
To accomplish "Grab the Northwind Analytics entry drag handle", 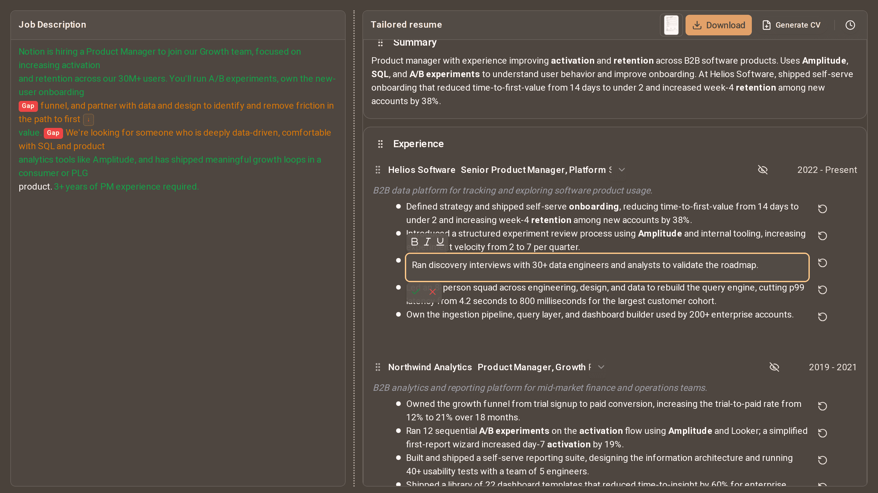I will pyautogui.click(x=377, y=367).
